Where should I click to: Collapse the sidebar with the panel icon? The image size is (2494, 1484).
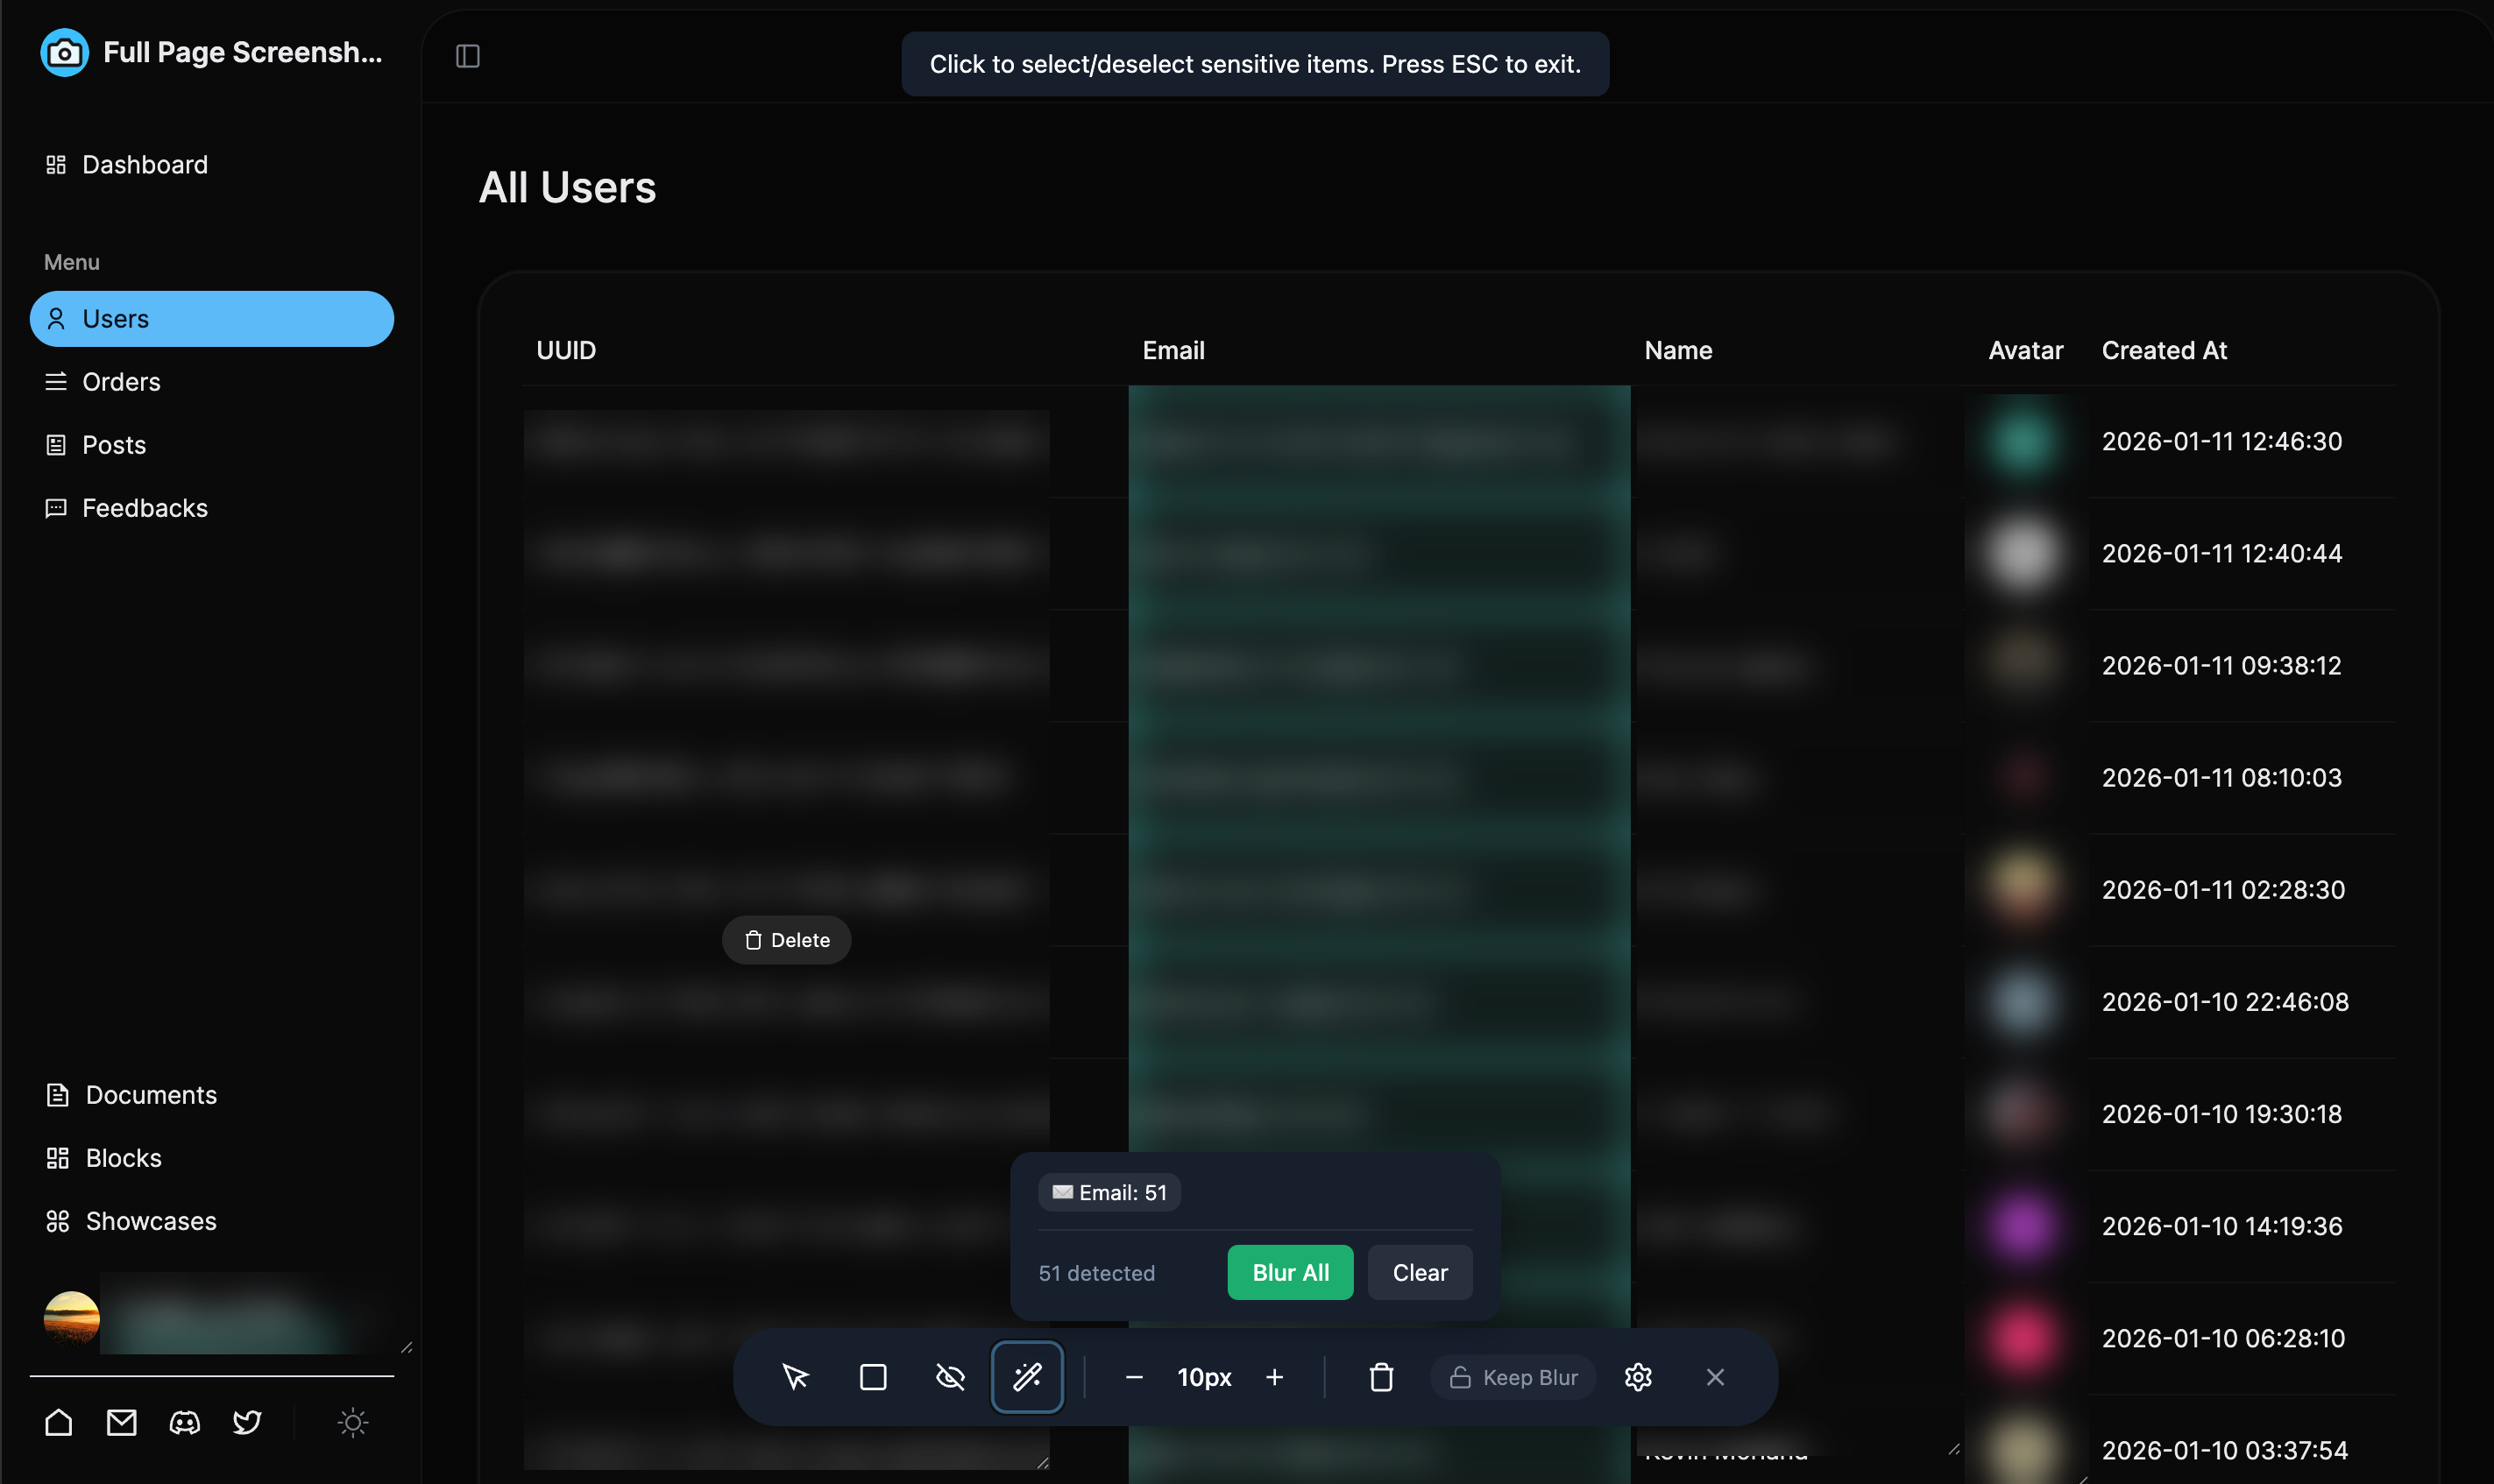(469, 56)
